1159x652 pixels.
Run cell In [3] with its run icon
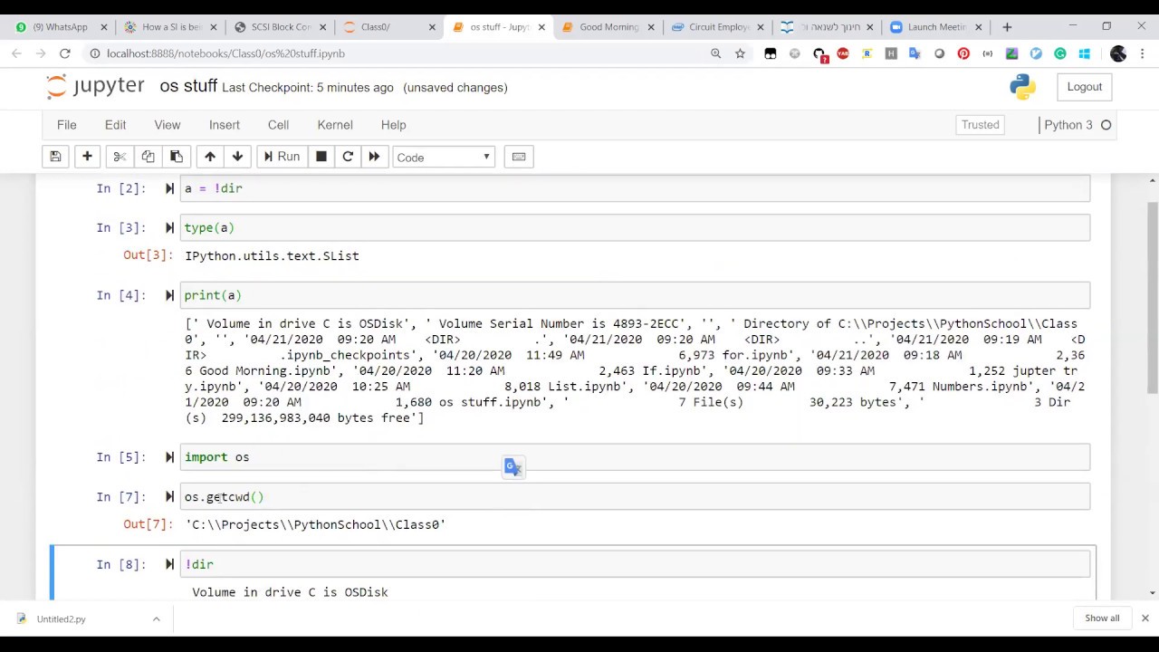[169, 228]
